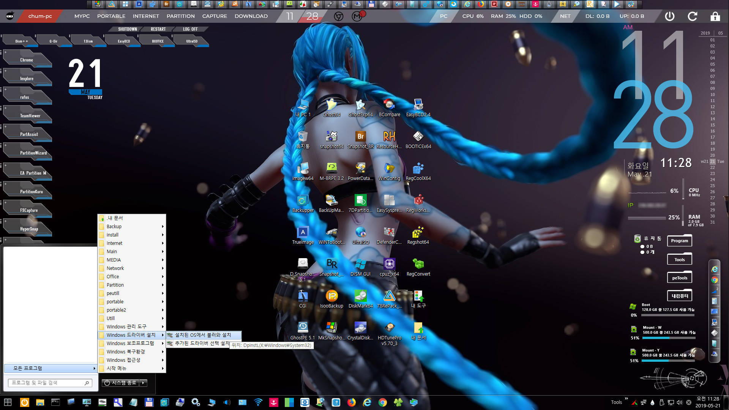729x410 pixels.
Task: Open the PARTITION top bar menu
Action: 181,16
